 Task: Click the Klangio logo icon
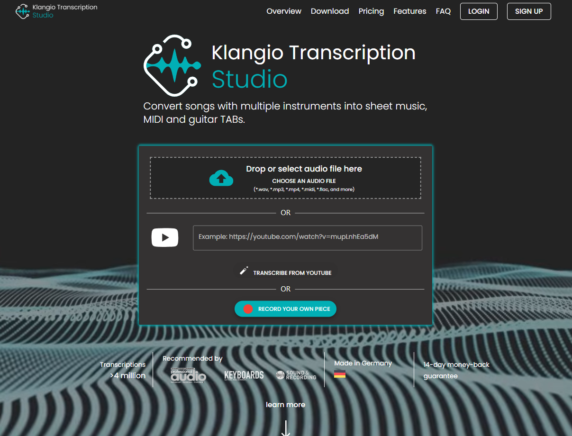click(22, 10)
